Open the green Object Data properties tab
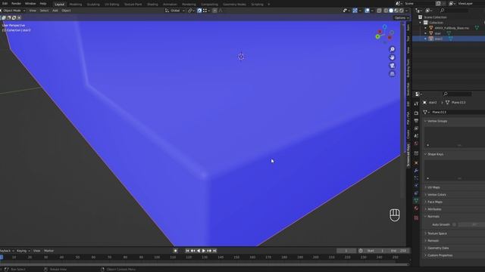 [x=416, y=201]
